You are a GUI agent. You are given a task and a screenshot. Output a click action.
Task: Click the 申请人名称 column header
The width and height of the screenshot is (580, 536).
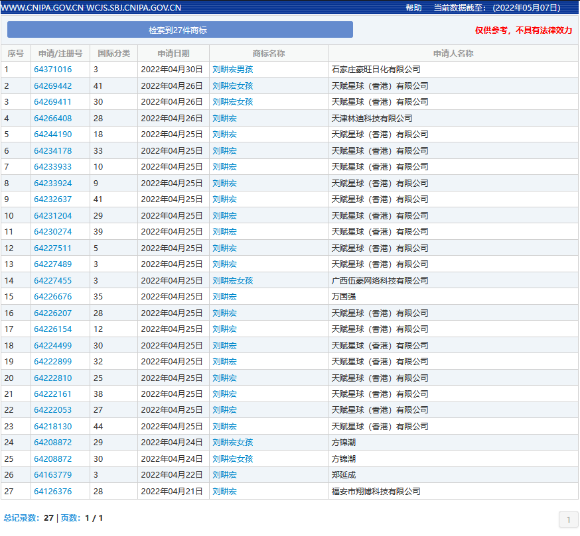[453, 54]
